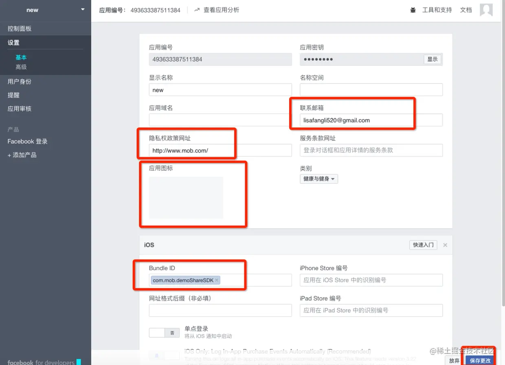Click the facebook for developers logo
The image size is (505, 365).
[44, 362]
